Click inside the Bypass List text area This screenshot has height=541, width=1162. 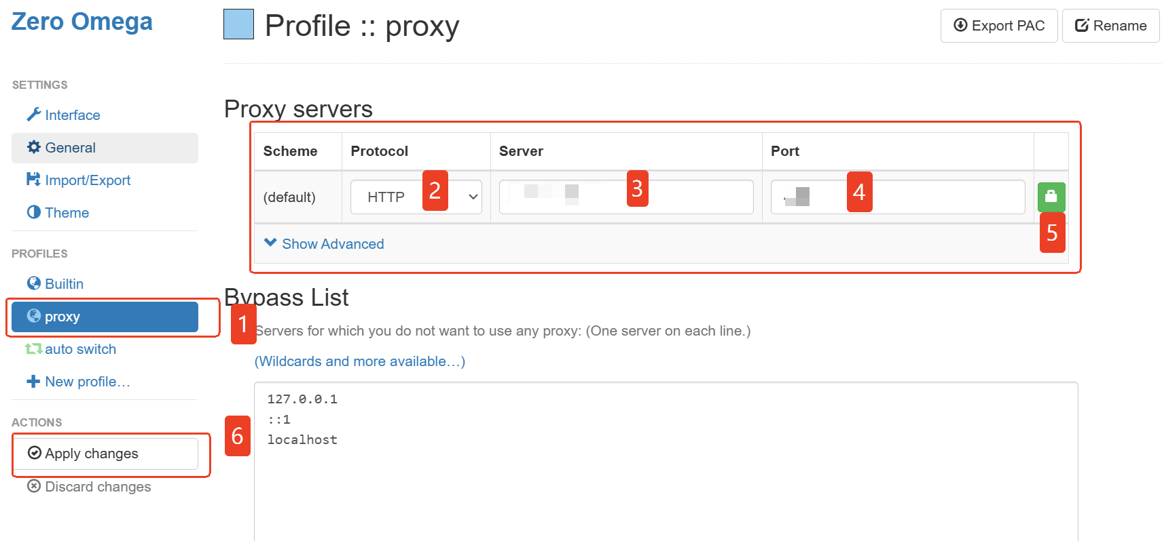pos(666,462)
